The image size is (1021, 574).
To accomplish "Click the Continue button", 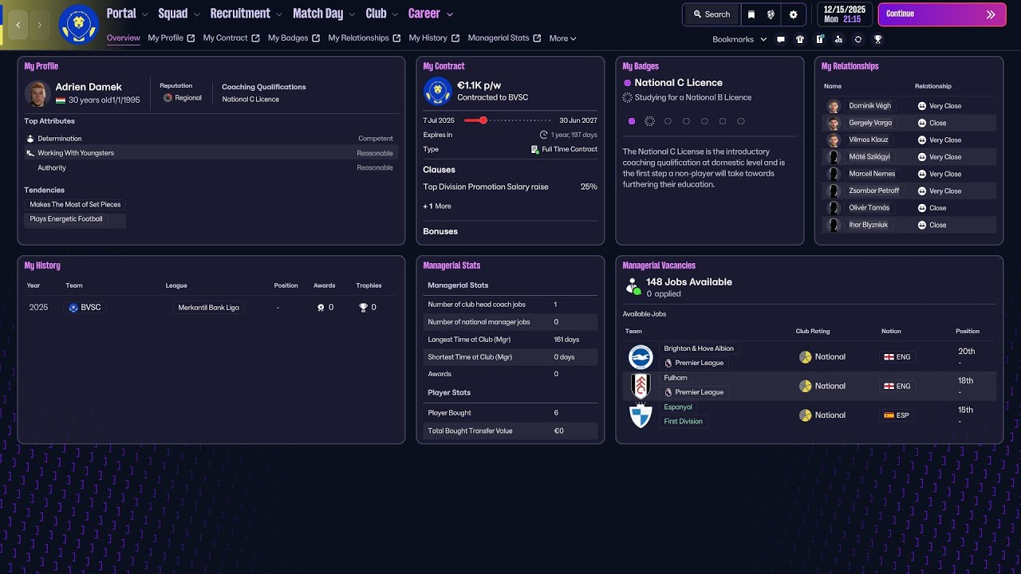I will pyautogui.click(x=942, y=14).
